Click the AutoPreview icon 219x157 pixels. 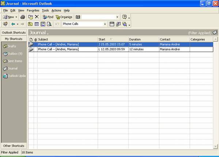tap(124, 24)
